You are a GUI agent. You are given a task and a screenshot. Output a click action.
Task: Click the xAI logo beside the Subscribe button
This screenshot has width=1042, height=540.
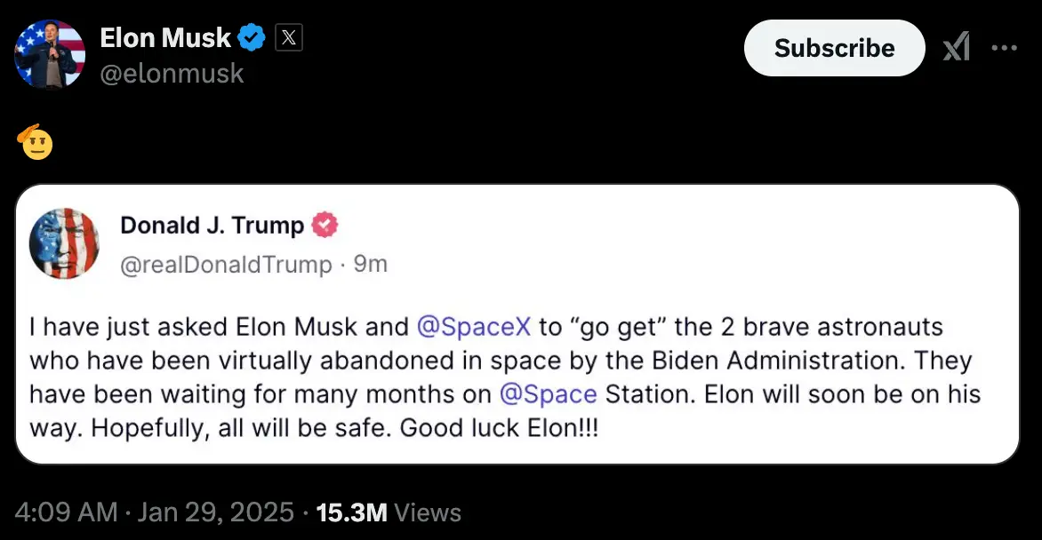956,47
